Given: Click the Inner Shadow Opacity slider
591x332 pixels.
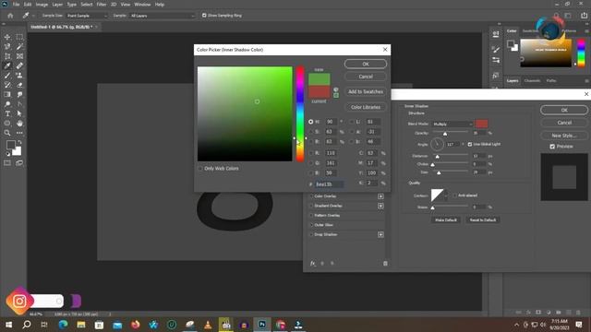Looking at the screenshot, I should [x=451, y=133].
